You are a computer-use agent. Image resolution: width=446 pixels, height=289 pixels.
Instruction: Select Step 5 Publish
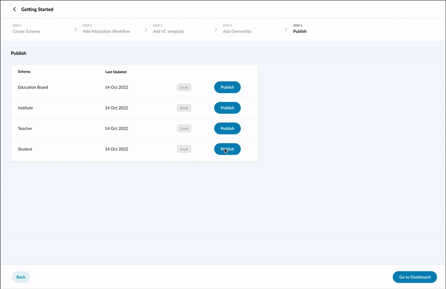tap(300, 29)
